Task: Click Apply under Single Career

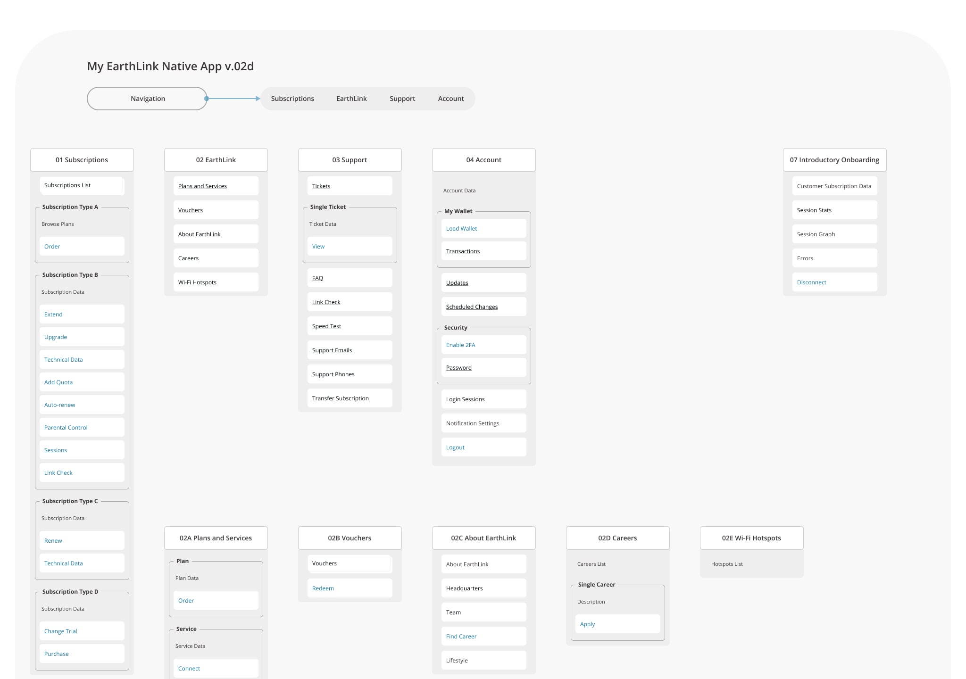Action: [587, 624]
